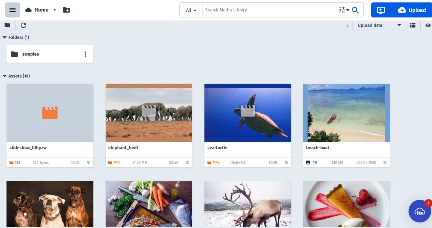This screenshot has width=432, height=228.
Task: Click the 00:15 duration on sea-turtle
Action: 273,162
